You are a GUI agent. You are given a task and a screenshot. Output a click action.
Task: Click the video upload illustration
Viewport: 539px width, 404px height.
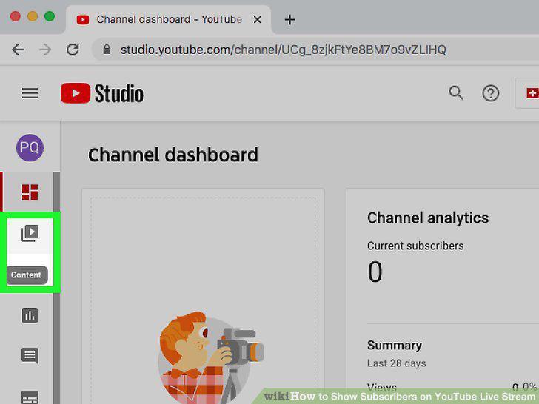[x=211, y=357]
